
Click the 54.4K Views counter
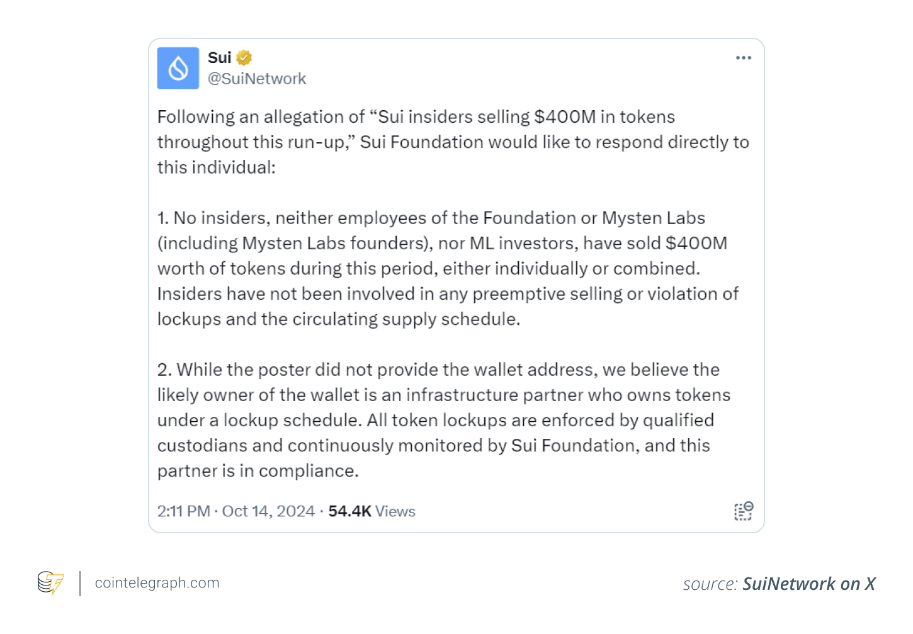pos(371,511)
